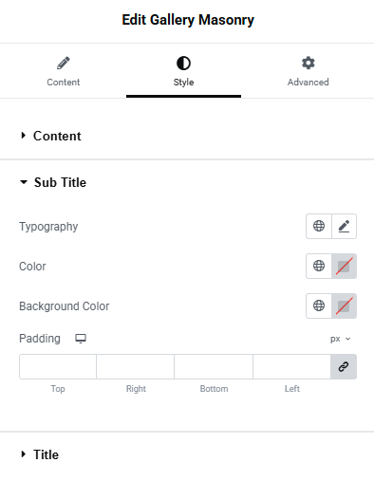Click the Padding responsive desktop device icon

(81, 339)
